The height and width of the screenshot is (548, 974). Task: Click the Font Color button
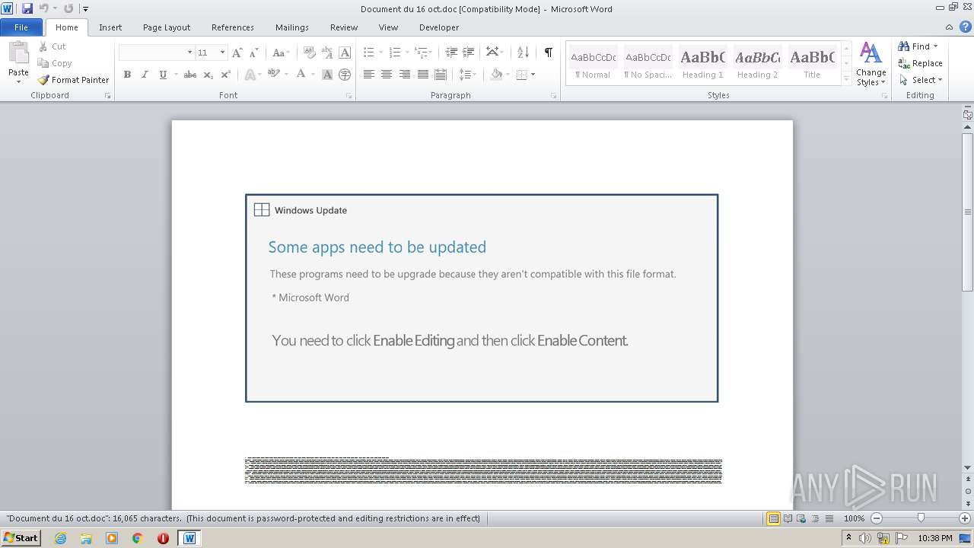301,75
